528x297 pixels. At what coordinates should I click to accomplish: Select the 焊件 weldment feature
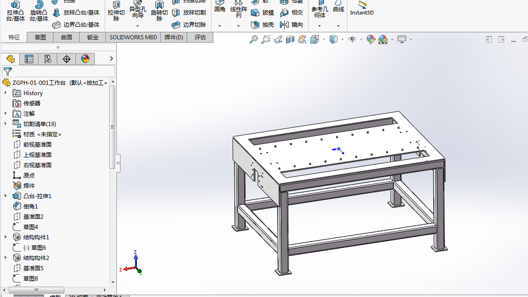click(23, 186)
